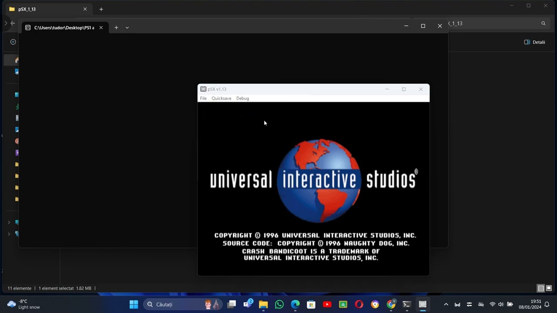Add a new File Explorer tab
557x313 pixels.
(101, 9)
